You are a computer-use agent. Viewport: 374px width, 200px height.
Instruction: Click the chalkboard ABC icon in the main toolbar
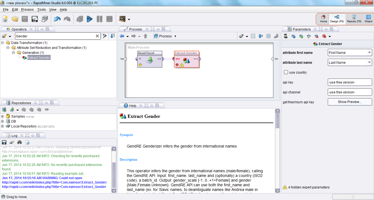click(122, 19)
